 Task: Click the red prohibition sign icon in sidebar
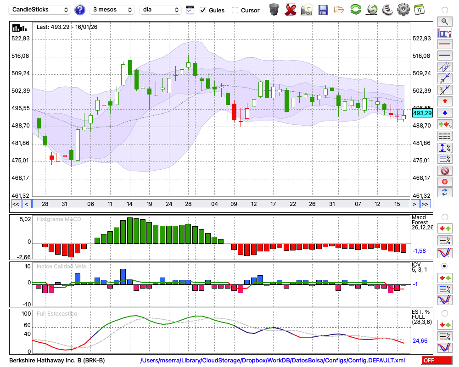(444, 171)
